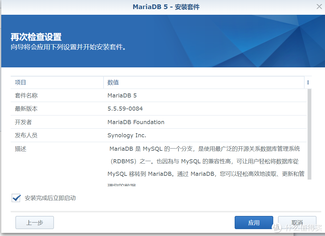Screen dimensions: 325x236
Task: Open the table column options menu
Action: [x=308, y=82]
